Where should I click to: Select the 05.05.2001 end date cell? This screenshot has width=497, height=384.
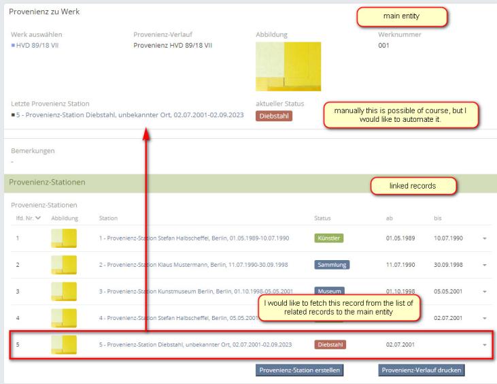448,291
